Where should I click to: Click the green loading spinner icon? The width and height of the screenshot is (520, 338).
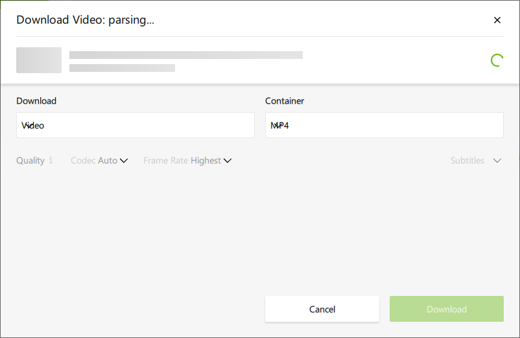pyautogui.click(x=497, y=61)
